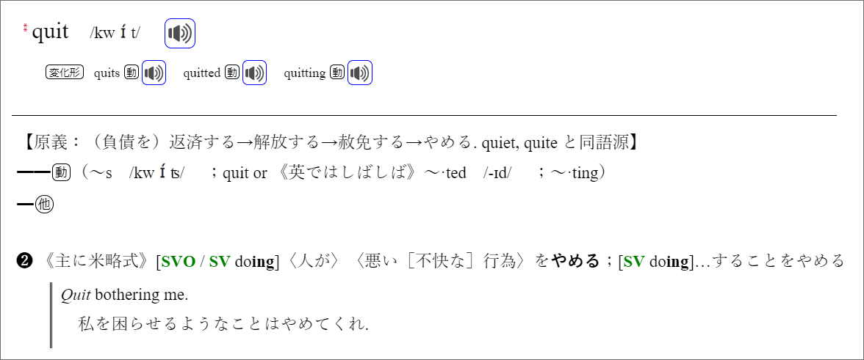The image size is (864, 360).
Task: Click the example sentence Quit bothering me
Action: [125, 295]
